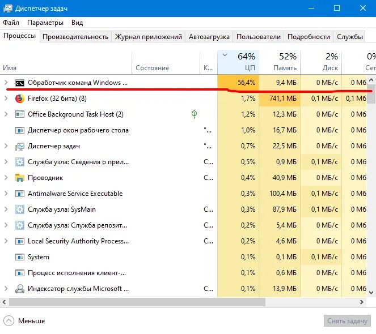Switch to the Службы tab
Image resolution: width=376 pixels, height=334 pixels.
[x=349, y=37]
